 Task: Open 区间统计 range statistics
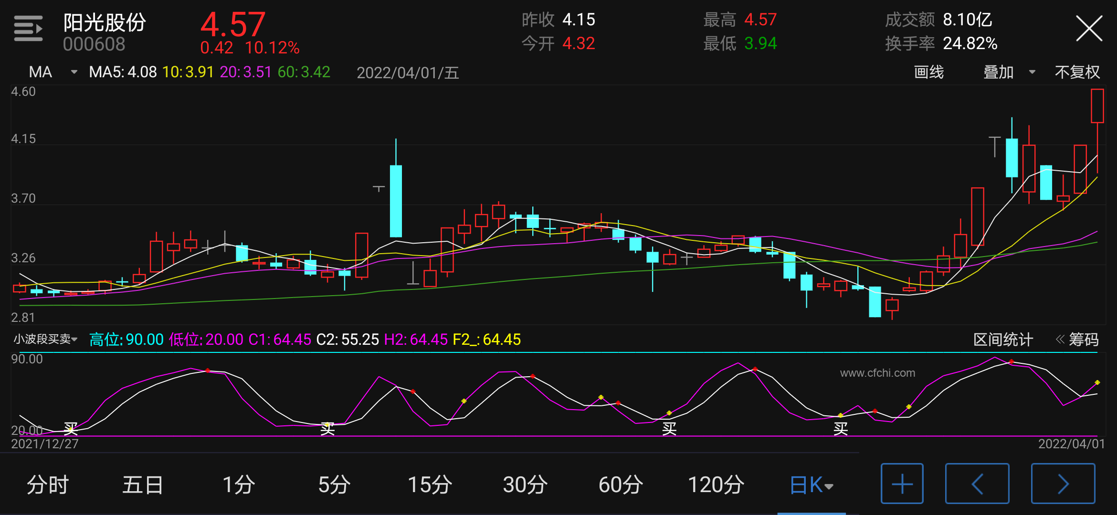pos(1003,340)
